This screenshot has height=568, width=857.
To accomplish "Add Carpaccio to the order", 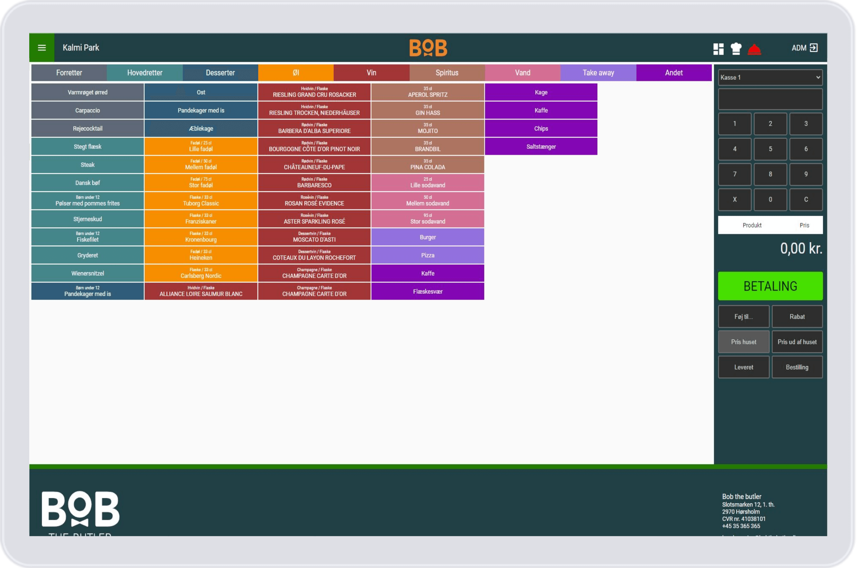I will point(88,111).
